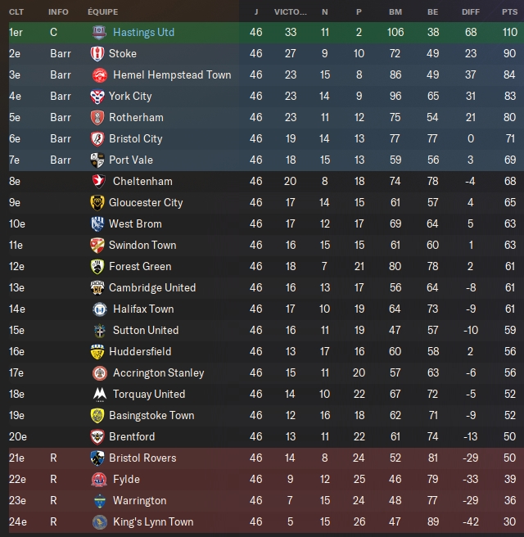Sort table by ÉQUIPE column header
The image size is (524, 537).
tap(102, 12)
